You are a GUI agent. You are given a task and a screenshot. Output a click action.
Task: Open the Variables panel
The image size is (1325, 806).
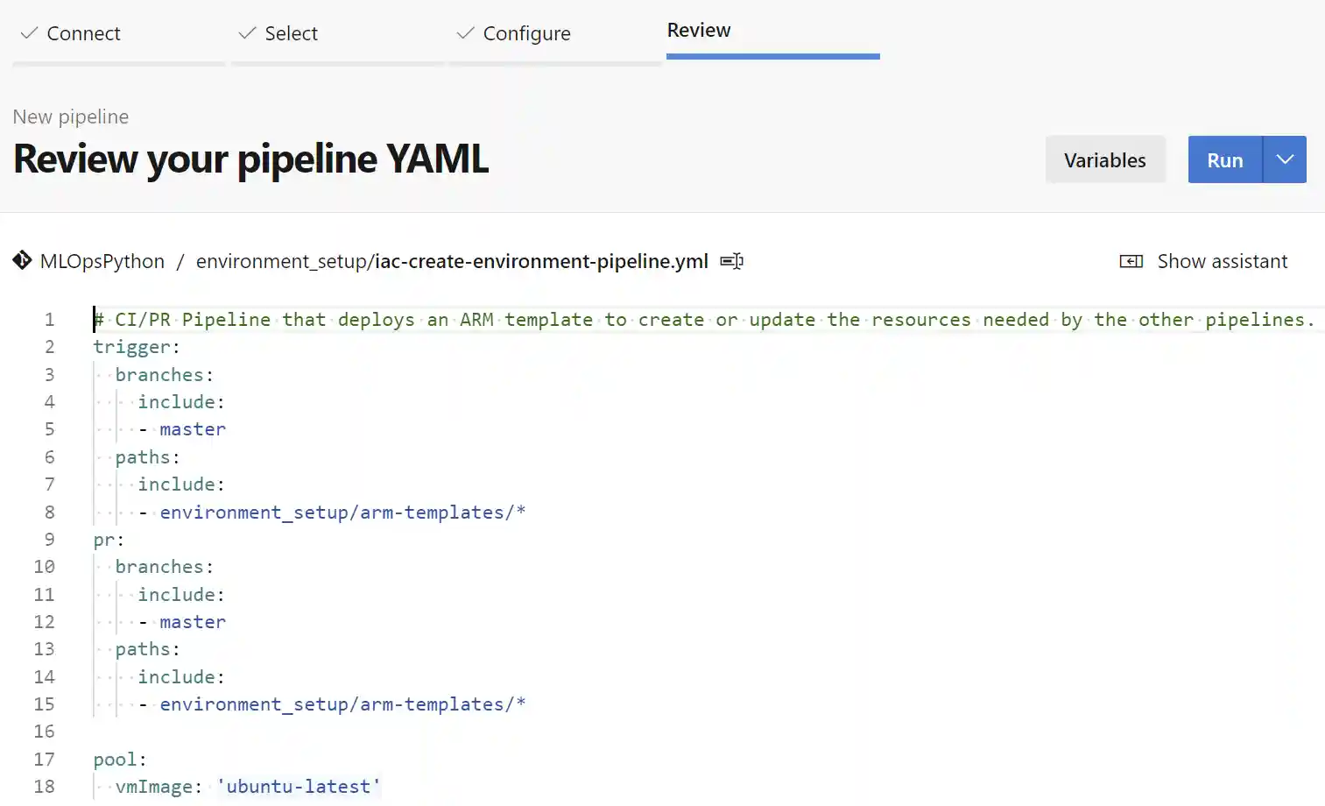click(x=1104, y=159)
